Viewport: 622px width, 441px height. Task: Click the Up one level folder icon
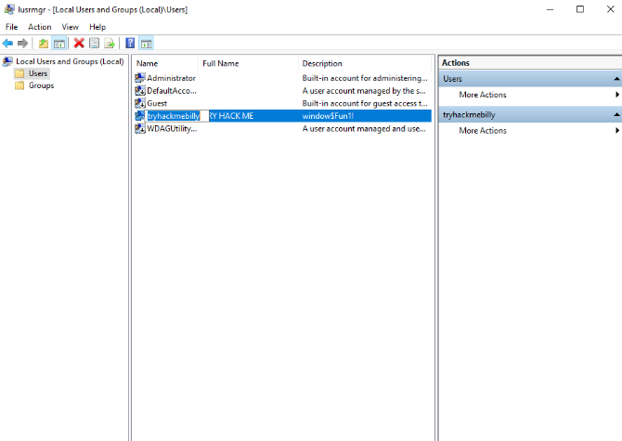[43, 43]
